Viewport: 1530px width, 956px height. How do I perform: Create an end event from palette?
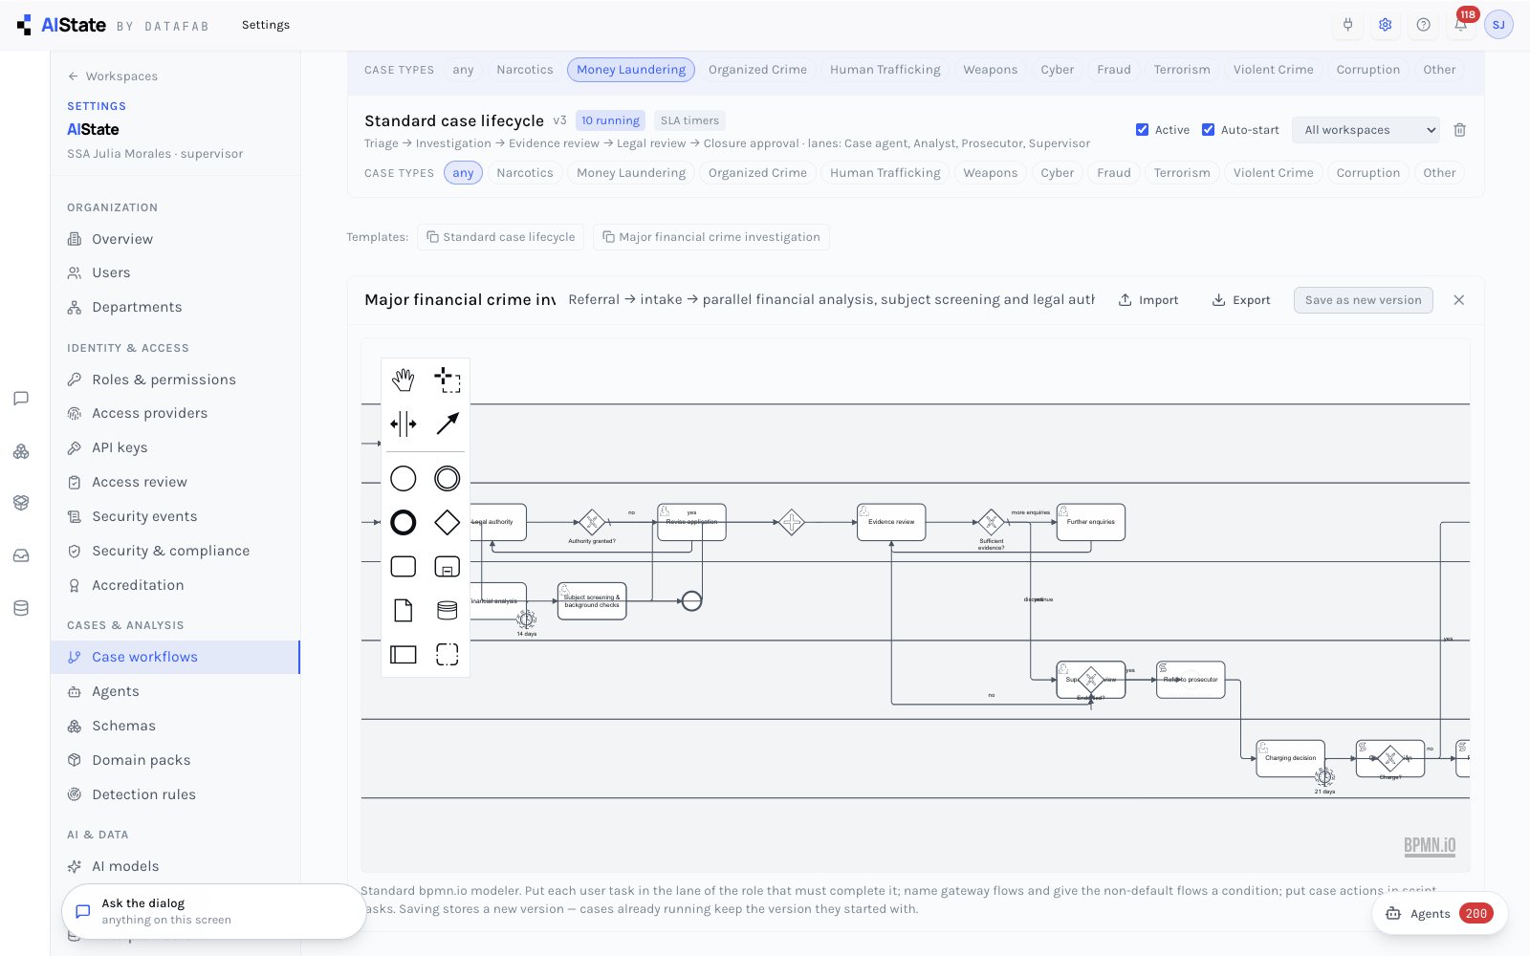[404, 522]
